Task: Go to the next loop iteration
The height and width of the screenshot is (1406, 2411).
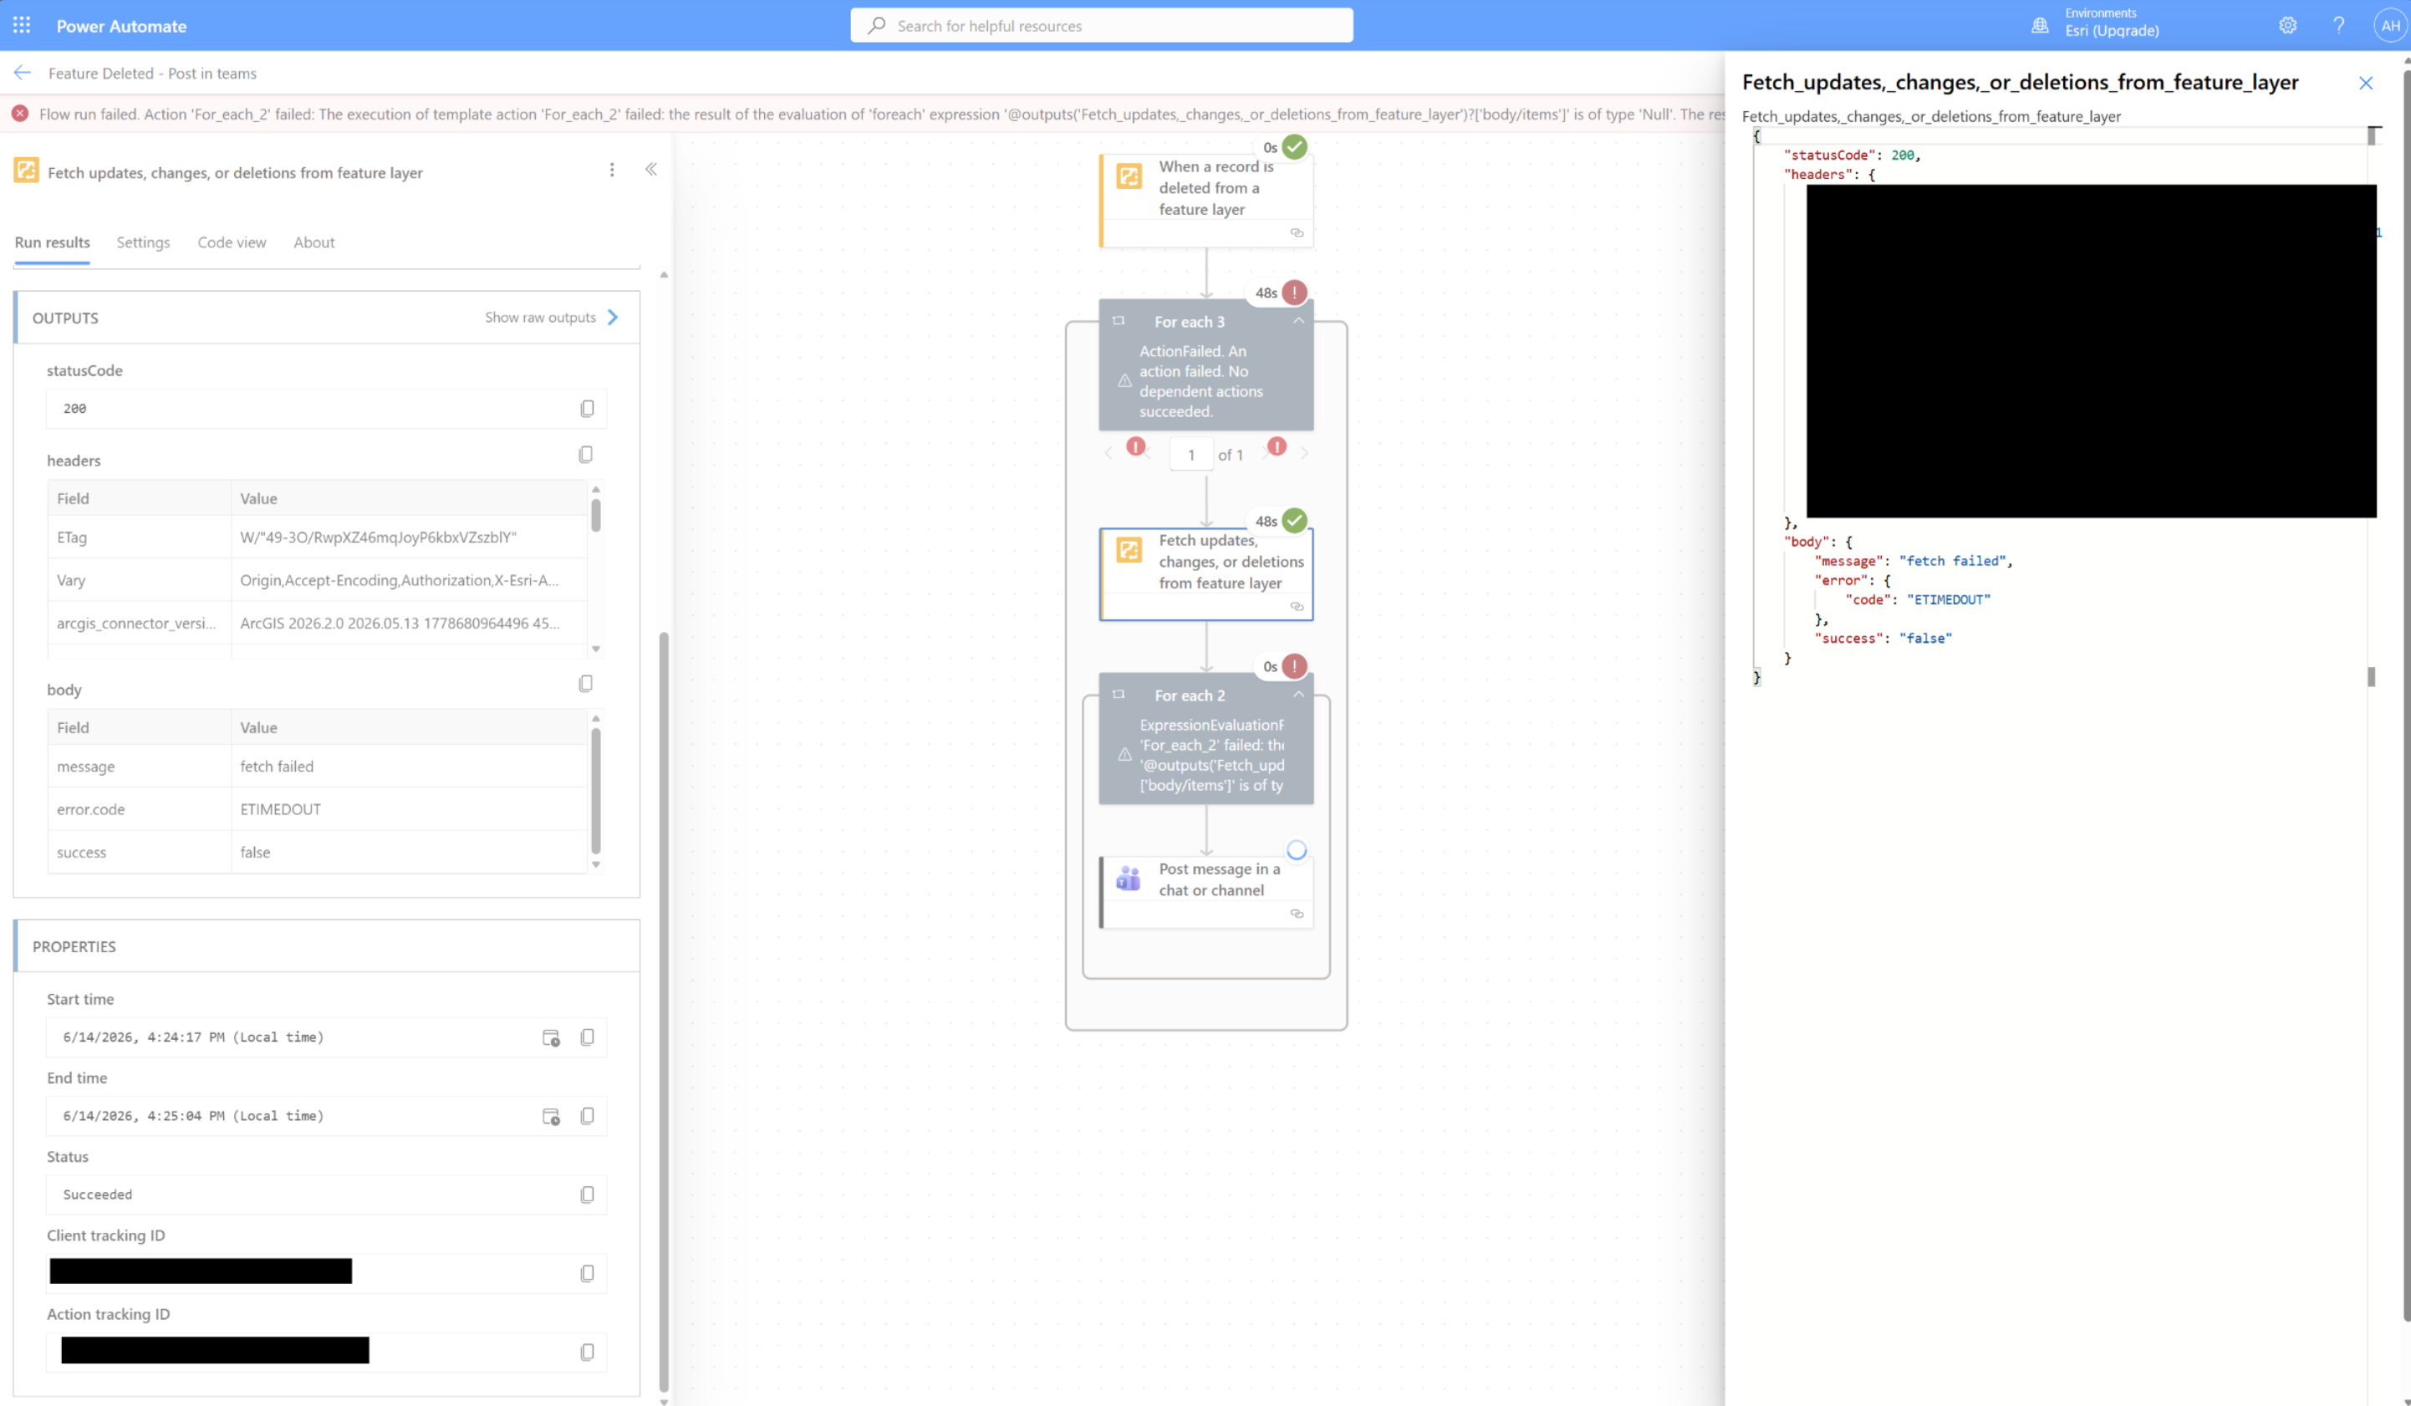Action: tap(1304, 455)
